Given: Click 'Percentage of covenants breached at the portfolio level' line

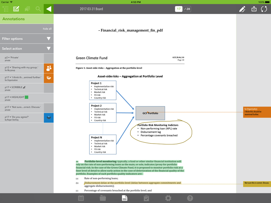Looking at the screenshot, I should click(118, 190).
